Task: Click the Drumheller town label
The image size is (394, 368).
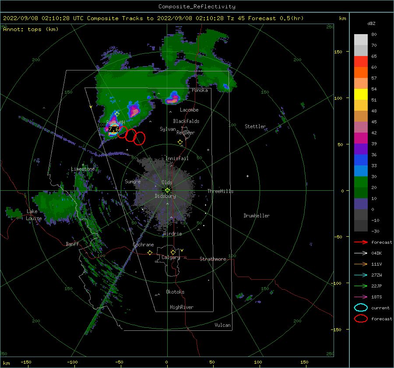Action: coord(257,216)
